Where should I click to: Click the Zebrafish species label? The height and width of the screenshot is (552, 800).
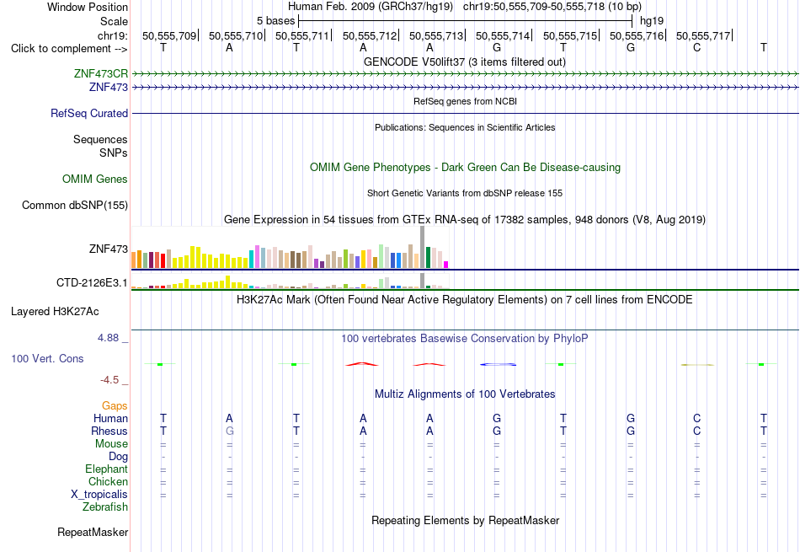(105, 507)
